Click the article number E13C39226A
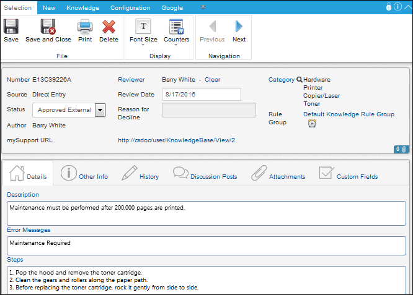Screen dimensions: 413x295 click(52, 80)
